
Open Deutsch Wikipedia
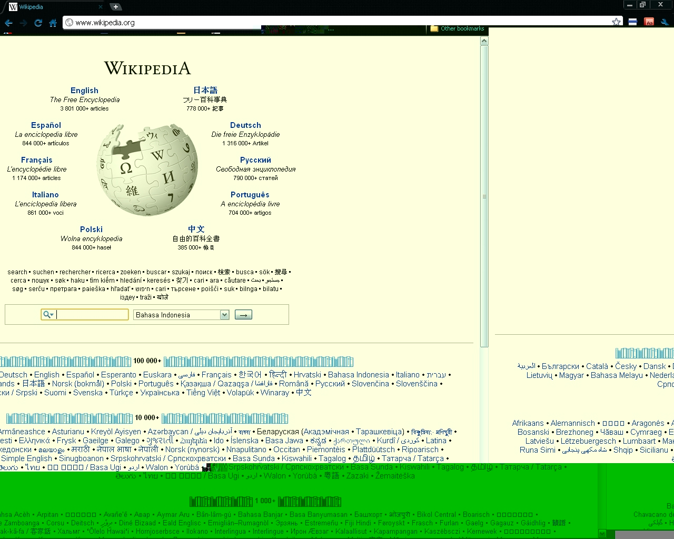coord(245,125)
